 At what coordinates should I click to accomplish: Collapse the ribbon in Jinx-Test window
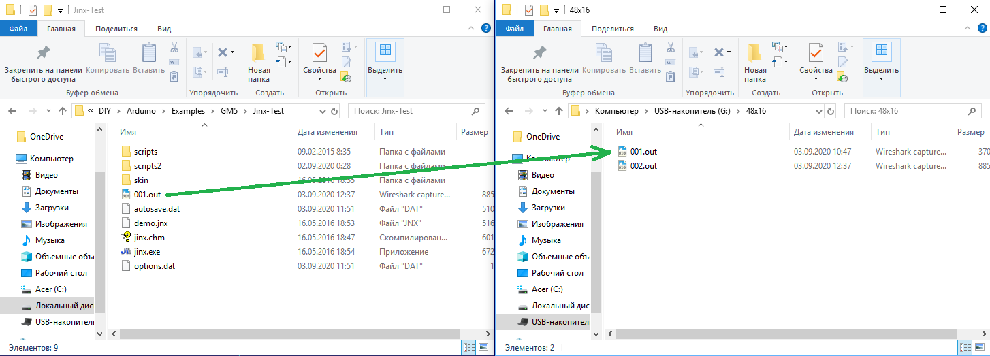[x=472, y=28]
